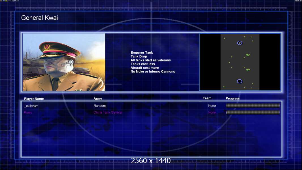Click the _palinka+ progress bar

[253, 105]
